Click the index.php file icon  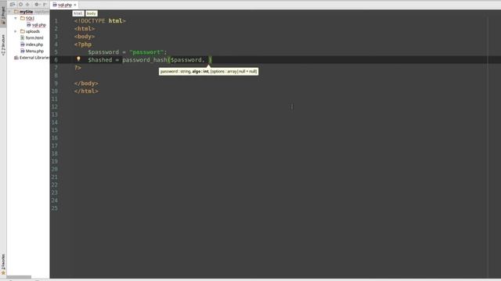pos(23,44)
